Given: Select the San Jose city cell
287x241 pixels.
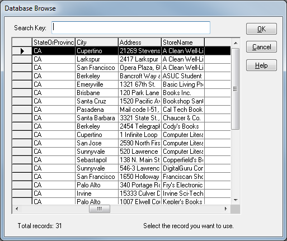Looking at the screenshot, I should [97, 143].
